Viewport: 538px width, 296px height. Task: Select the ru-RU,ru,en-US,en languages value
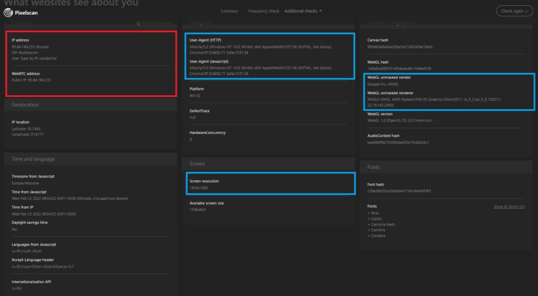27,251
